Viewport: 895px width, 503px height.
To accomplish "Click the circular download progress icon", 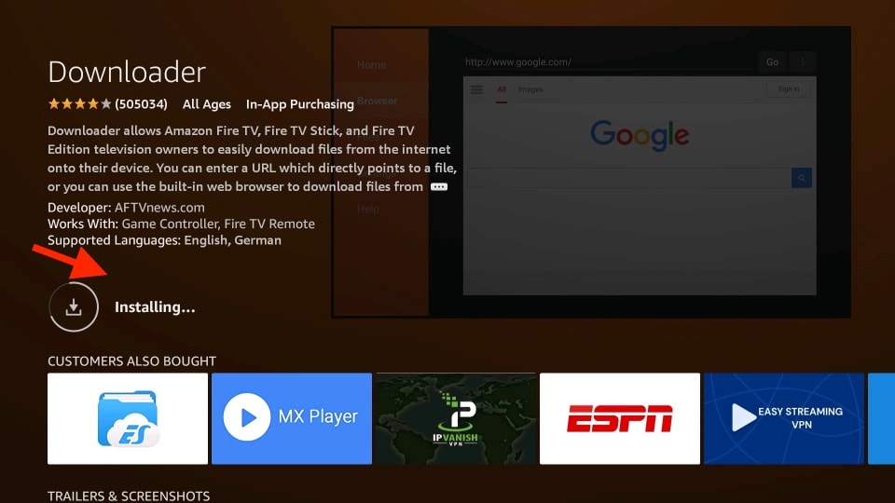I will (x=74, y=306).
